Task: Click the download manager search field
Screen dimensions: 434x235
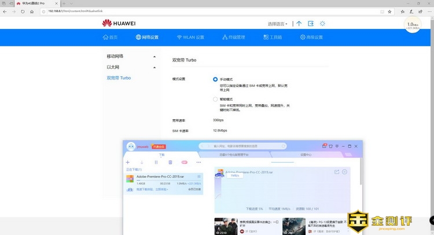Action: pyautogui.click(x=243, y=146)
